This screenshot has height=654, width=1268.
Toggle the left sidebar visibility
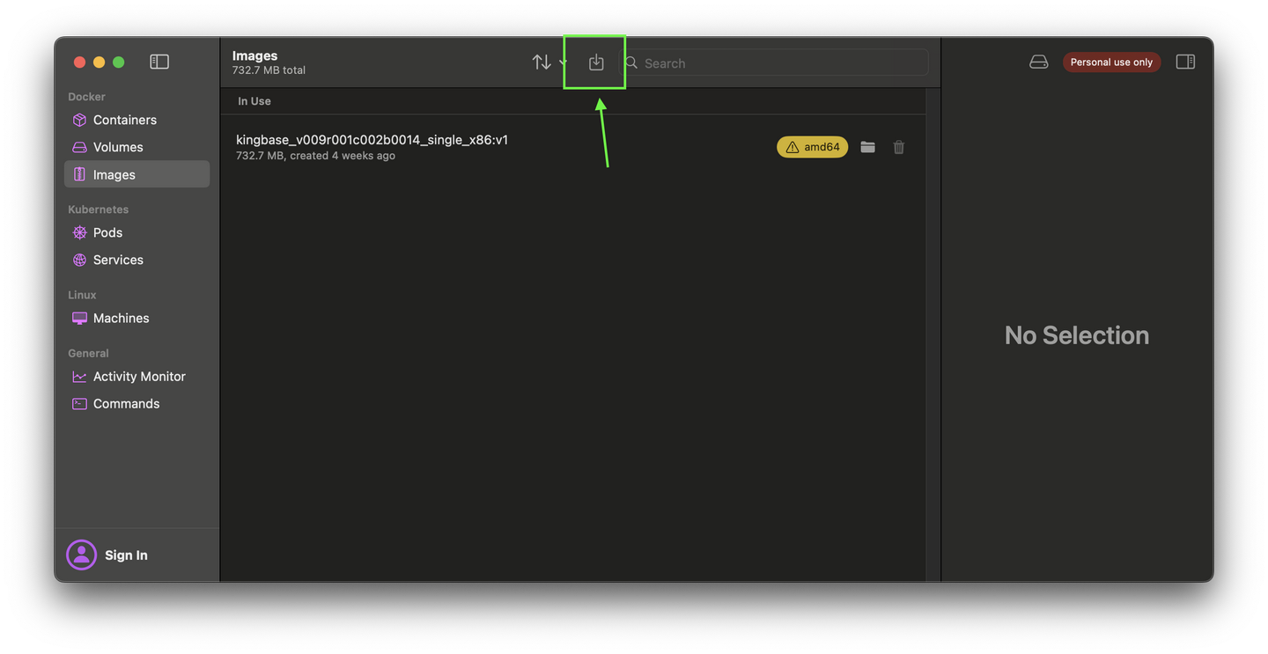point(159,62)
